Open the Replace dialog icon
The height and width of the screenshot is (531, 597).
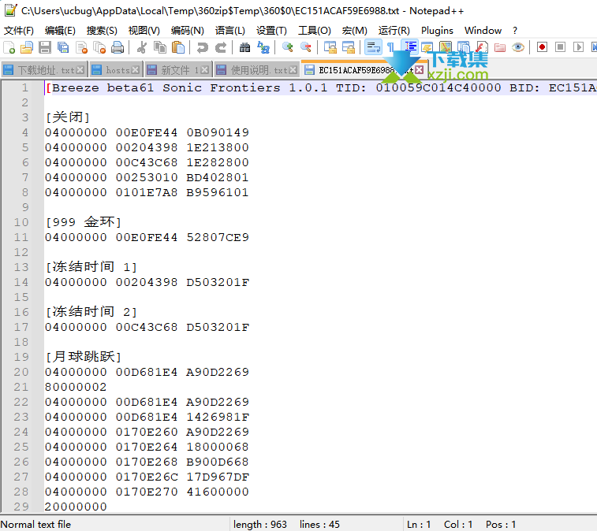click(x=263, y=47)
